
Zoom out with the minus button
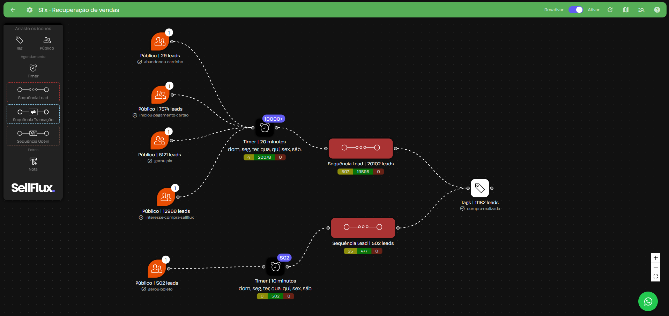point(656,267)
